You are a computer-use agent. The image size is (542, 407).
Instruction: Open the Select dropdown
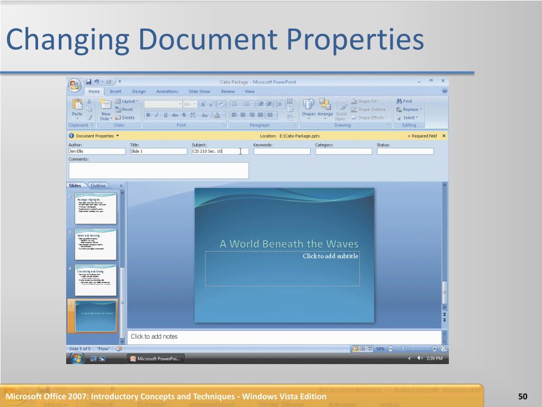pyautogui.click(x=408, y=118)
